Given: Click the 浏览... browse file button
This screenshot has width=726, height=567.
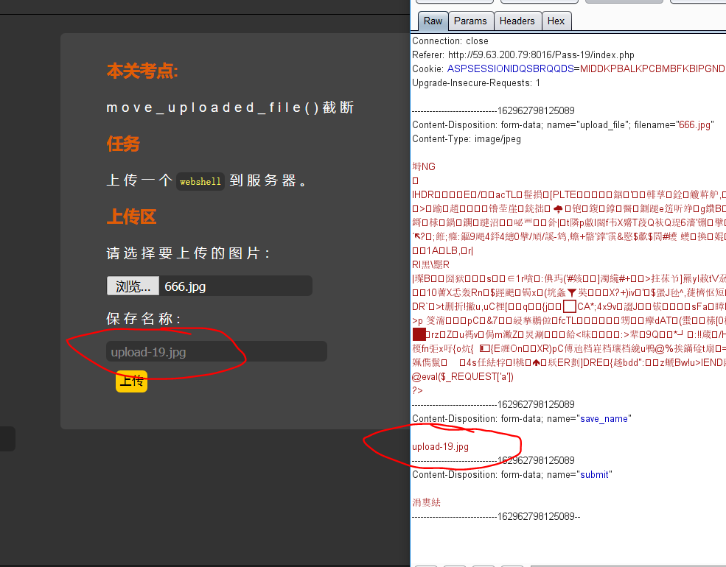Looking at the screenshot, I should [x=133, y=286].
